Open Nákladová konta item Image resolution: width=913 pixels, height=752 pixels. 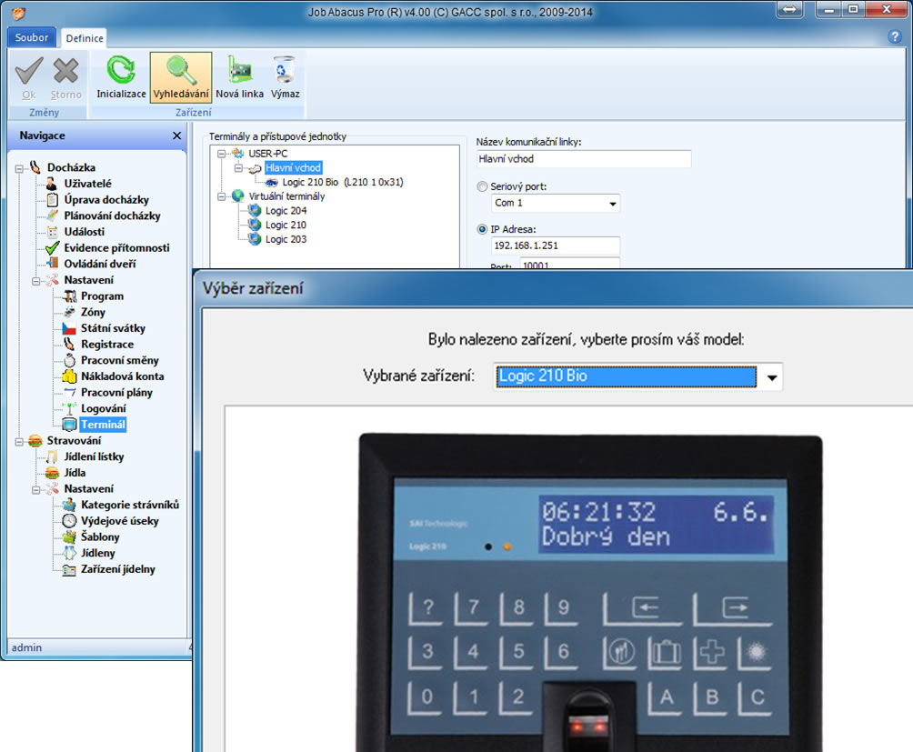click(122, 376)
